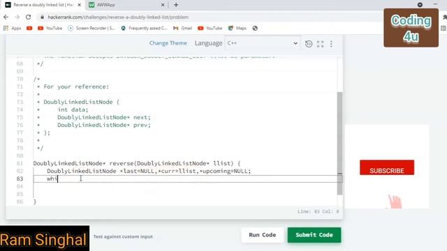Click the editor vertical scrollbar thumb
This screenshot has width=447, height=251.
click(339, 143)
